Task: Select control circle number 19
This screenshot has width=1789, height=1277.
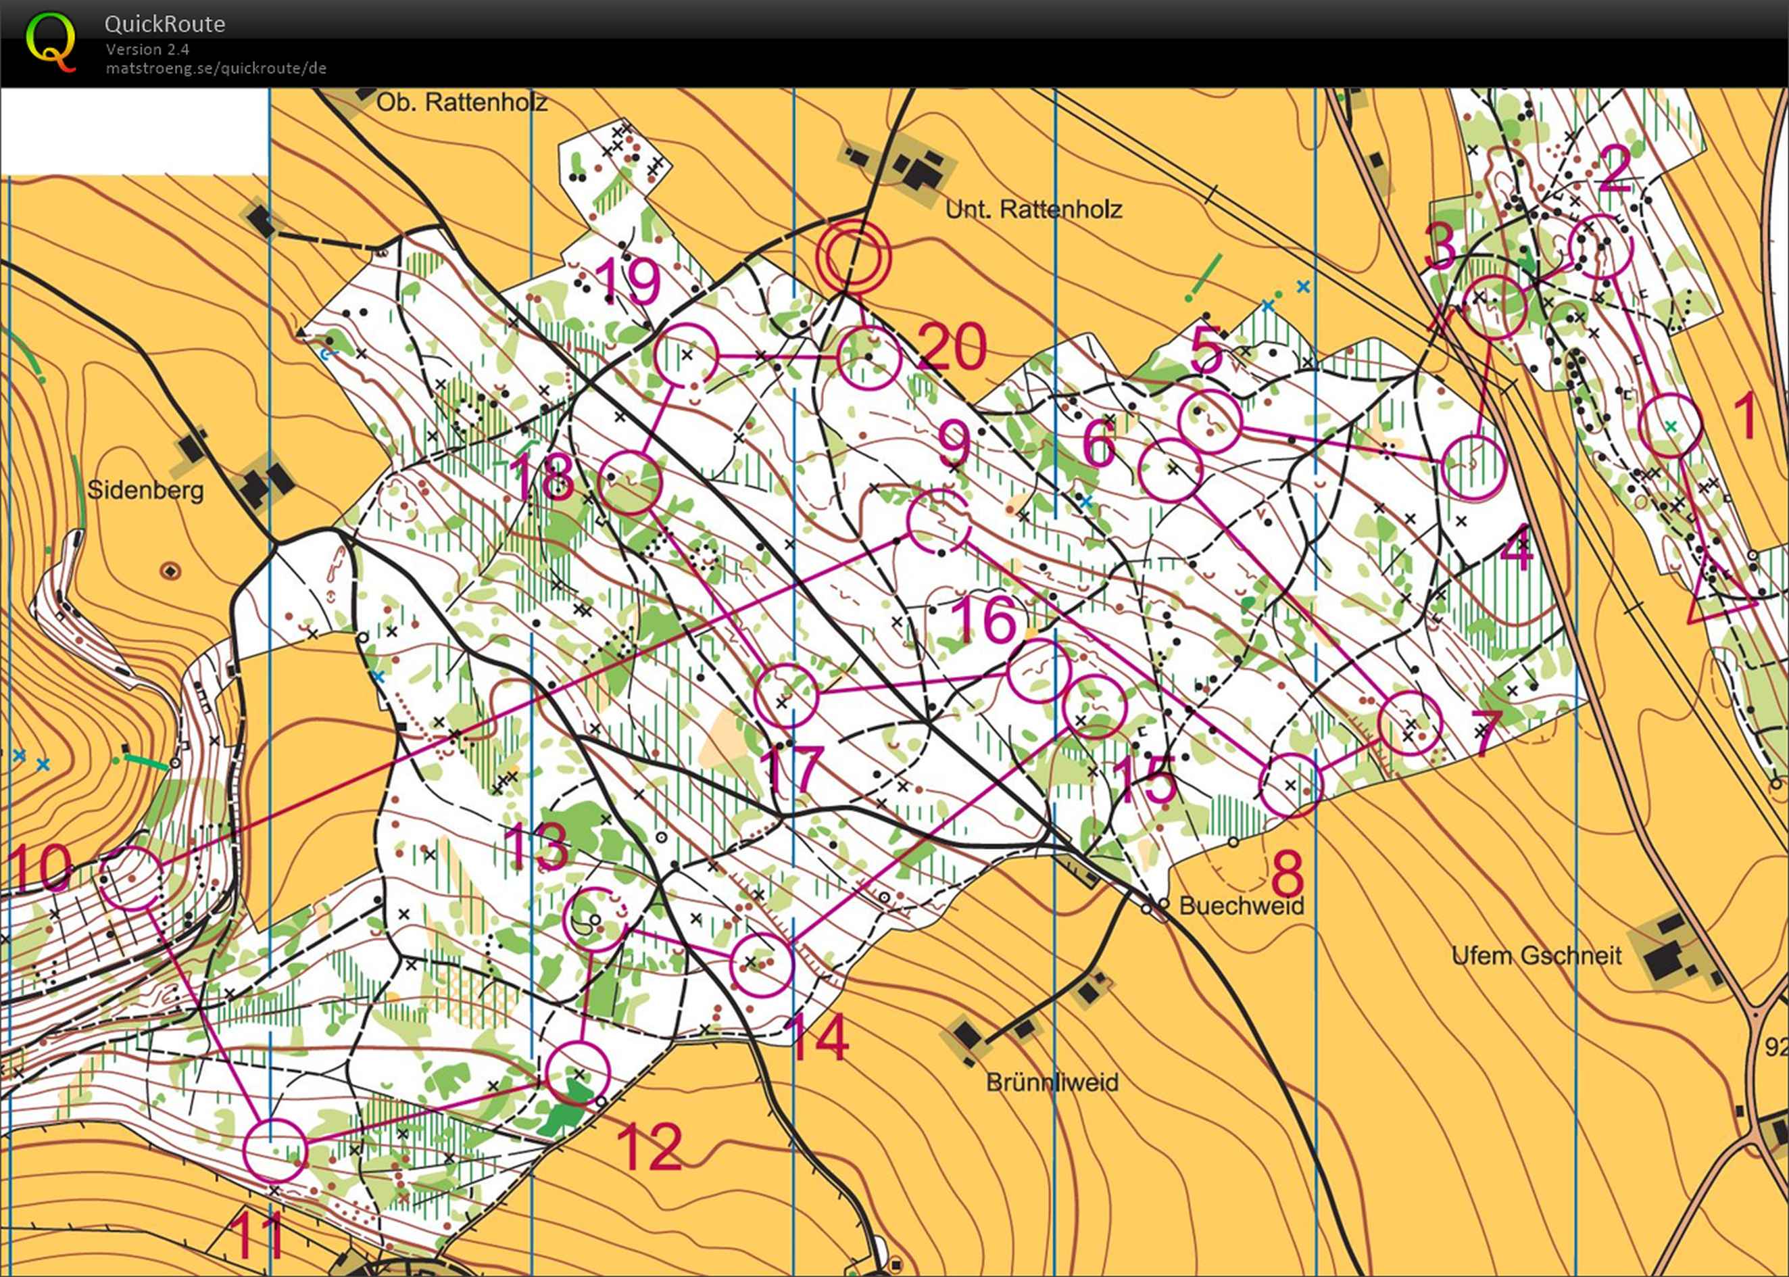Action: click(x=686, y=356)
